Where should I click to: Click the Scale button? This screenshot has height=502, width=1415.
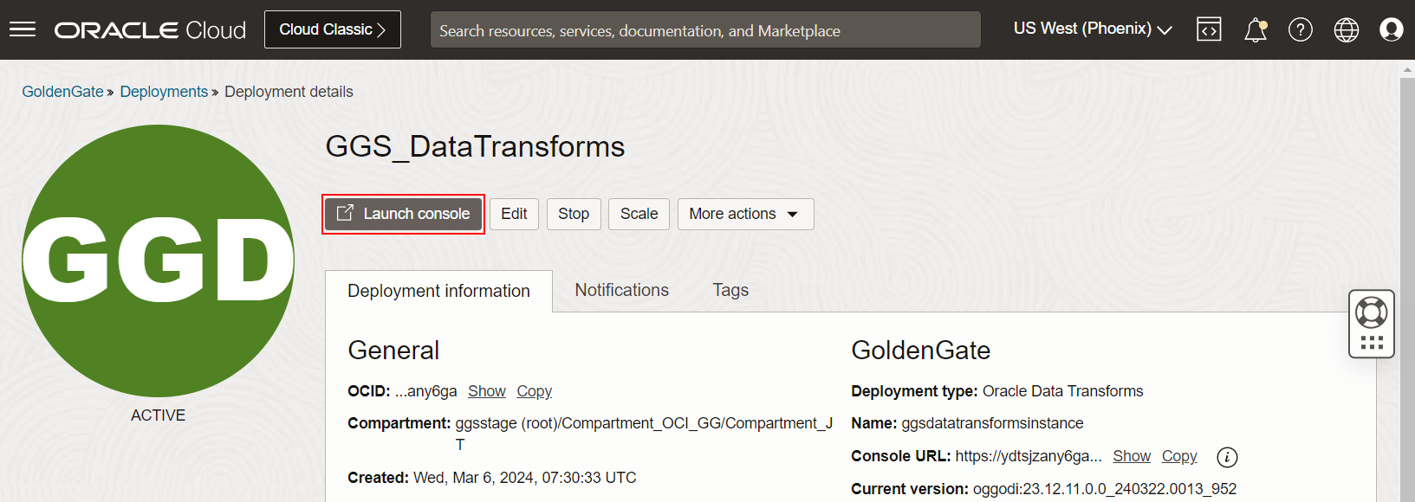[639, 214]
